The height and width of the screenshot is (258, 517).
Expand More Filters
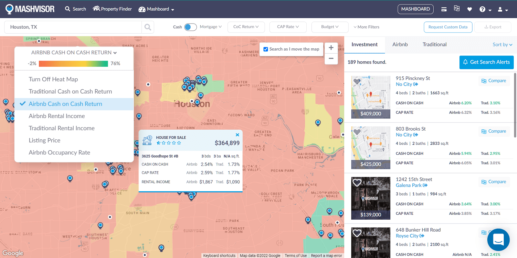coord(366,27)
